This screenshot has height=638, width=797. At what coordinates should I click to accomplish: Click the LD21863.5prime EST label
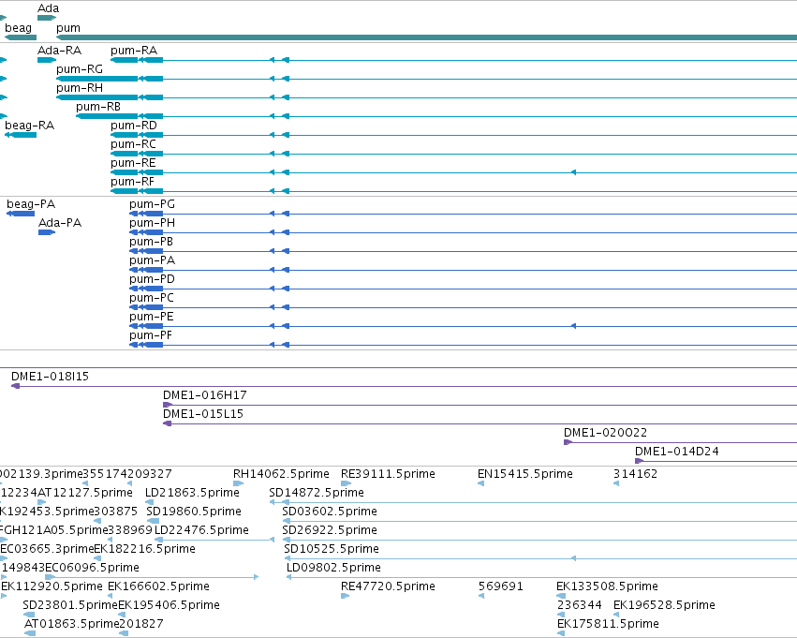click(x=193, y=493)
